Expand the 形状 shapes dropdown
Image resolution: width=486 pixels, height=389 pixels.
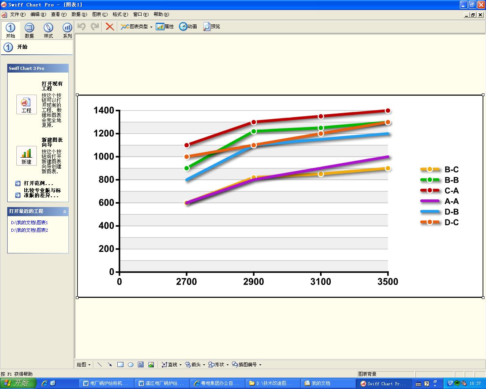227,365
